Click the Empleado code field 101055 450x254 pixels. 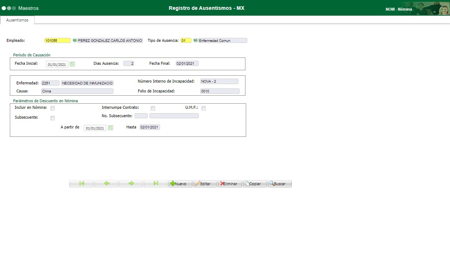click(58, 40)
